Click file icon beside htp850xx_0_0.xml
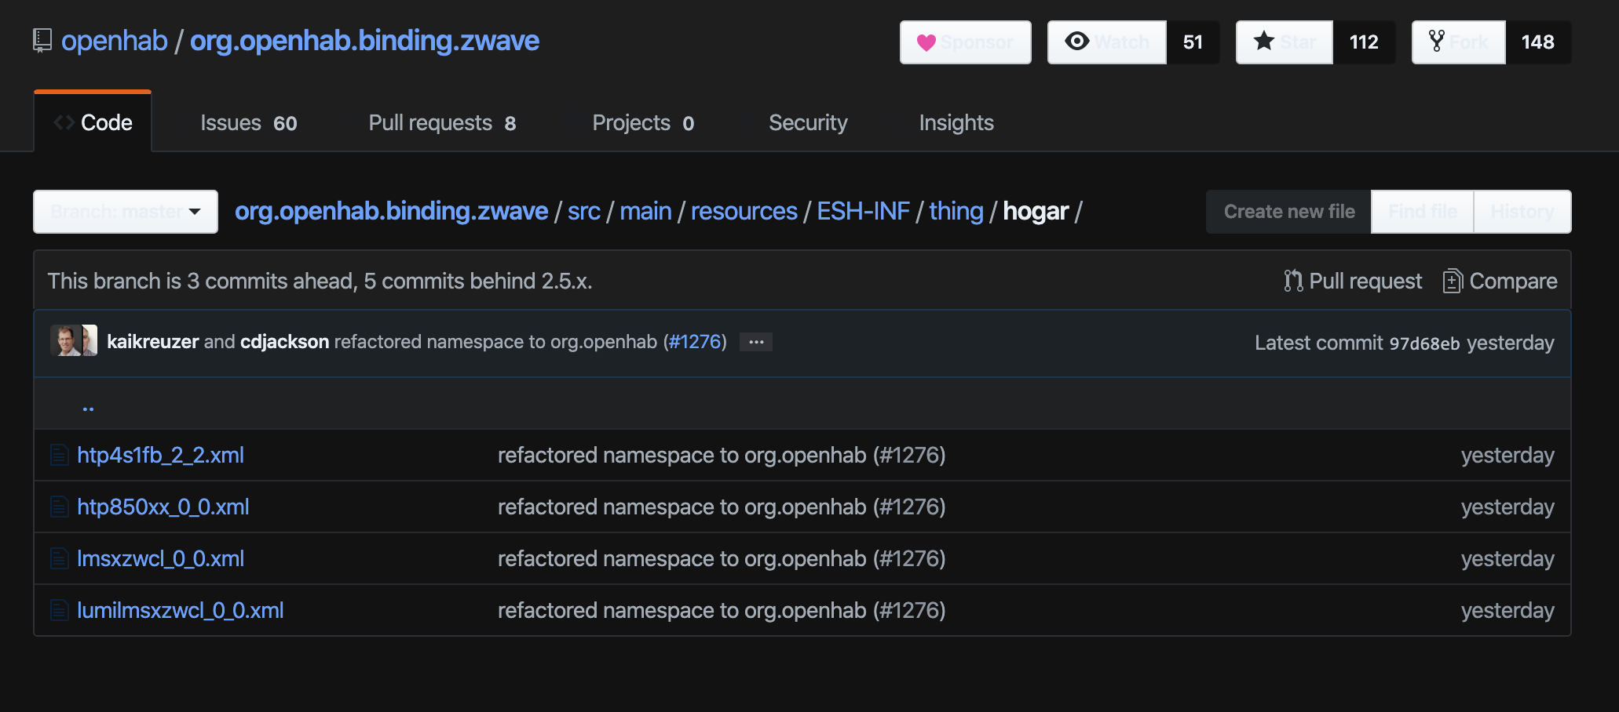The image size is (1619, 712). tap(59, 507)
